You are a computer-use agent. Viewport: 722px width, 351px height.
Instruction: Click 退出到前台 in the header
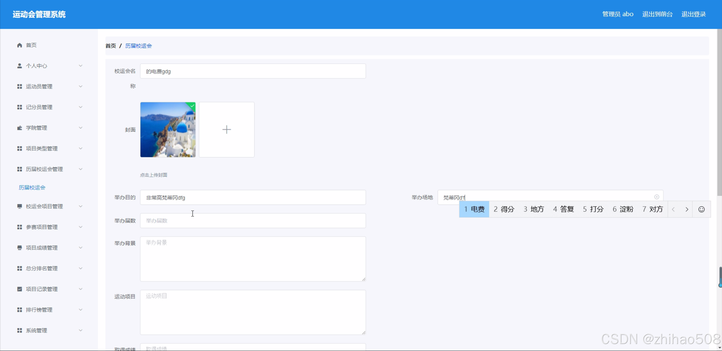pos(657,14)
